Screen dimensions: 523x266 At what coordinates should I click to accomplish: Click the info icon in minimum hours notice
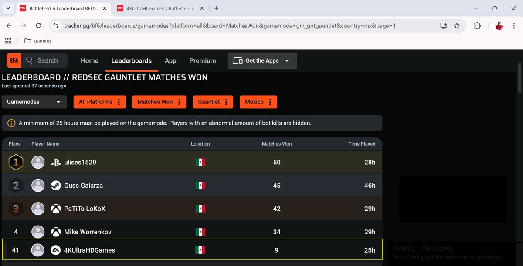(x=11, y=123)
